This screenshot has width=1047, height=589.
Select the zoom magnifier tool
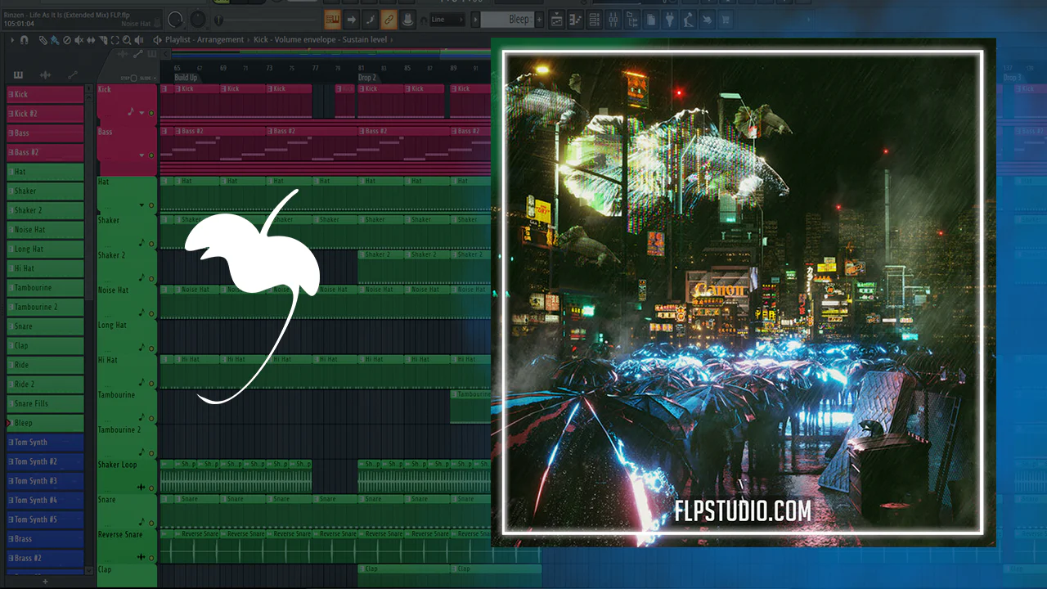(125, 39)
